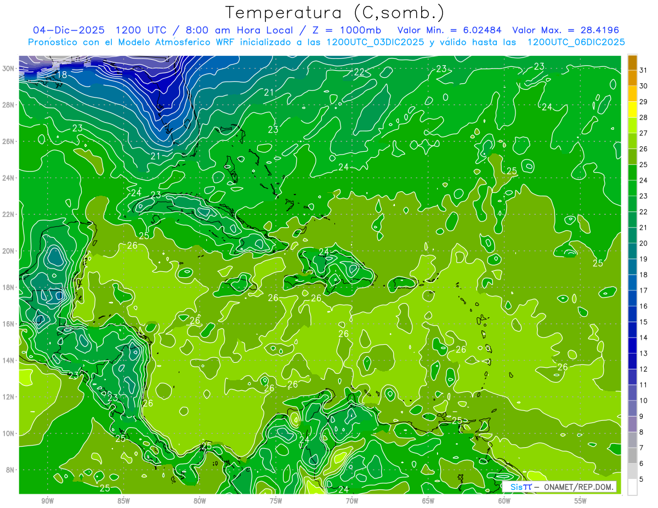658x508 pixels.
Task: Click the contour label 18 on the map
Action: [62, 75]
